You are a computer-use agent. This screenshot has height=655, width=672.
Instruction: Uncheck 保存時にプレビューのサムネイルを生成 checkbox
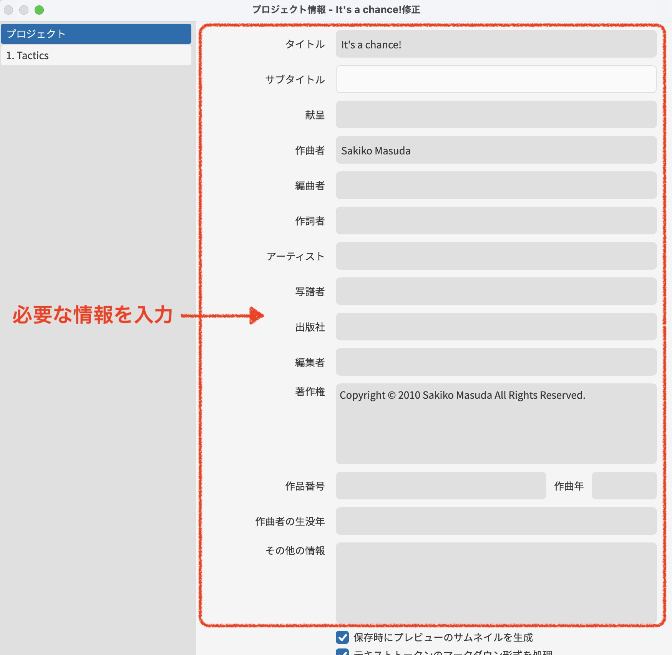click(342, 637)
